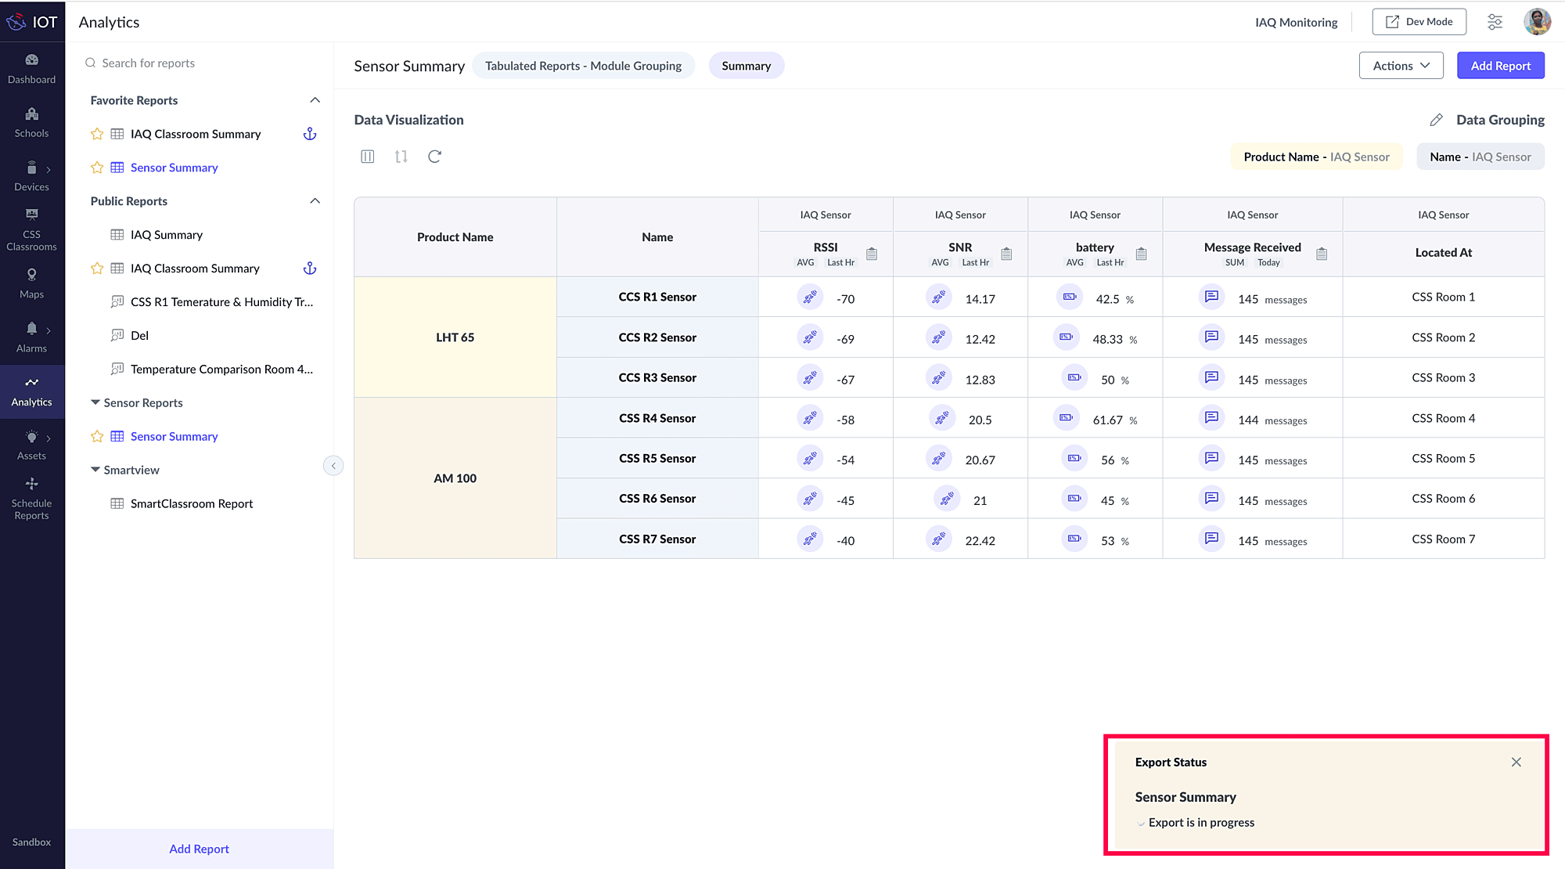Open Alarms in the left sidebar

tap(31, 337)
